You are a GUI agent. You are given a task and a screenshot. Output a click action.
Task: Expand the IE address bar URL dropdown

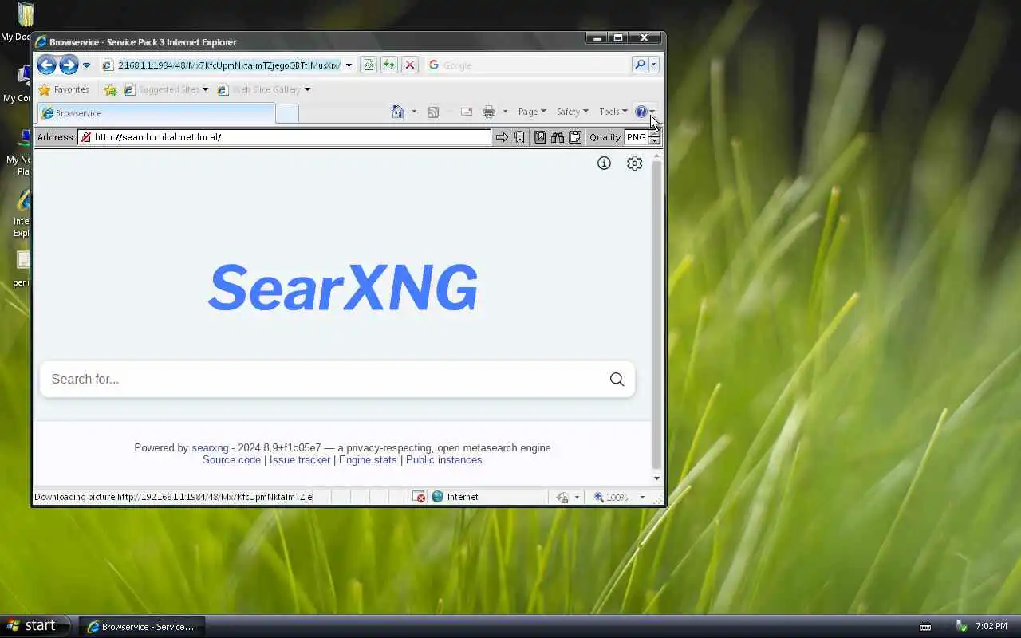point(349,65)
